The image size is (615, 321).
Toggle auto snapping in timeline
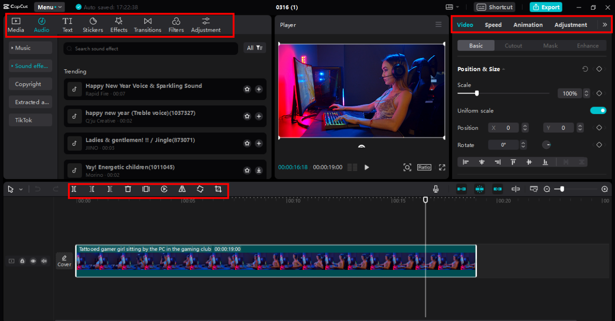point(480,189)
